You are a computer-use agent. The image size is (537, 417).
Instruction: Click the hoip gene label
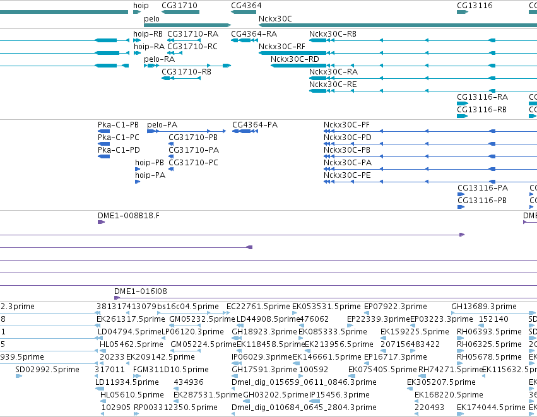tap(141, 6)
